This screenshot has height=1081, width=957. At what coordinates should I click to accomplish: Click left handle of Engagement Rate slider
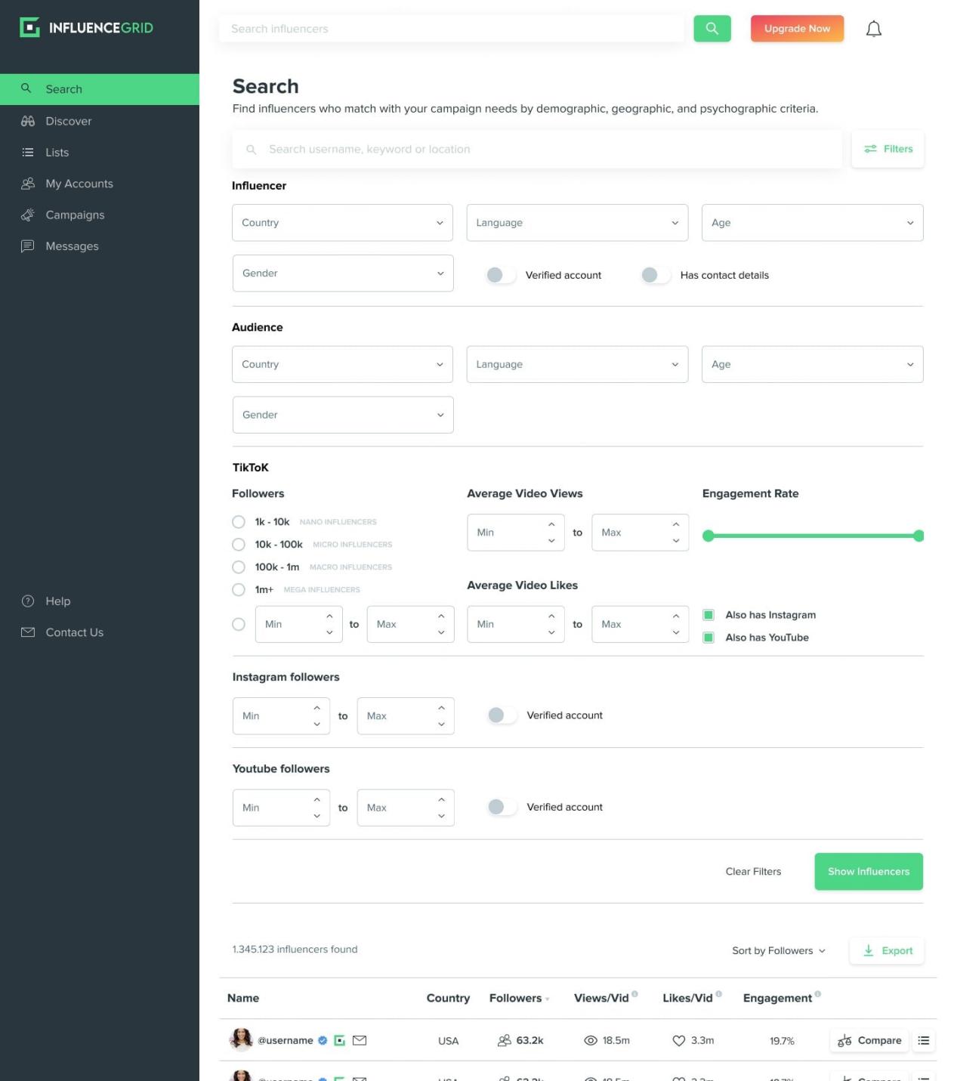click(708, 536)
